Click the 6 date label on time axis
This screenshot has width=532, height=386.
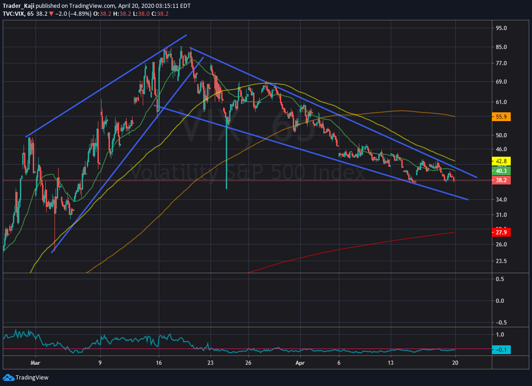click(x=339, y=363)
